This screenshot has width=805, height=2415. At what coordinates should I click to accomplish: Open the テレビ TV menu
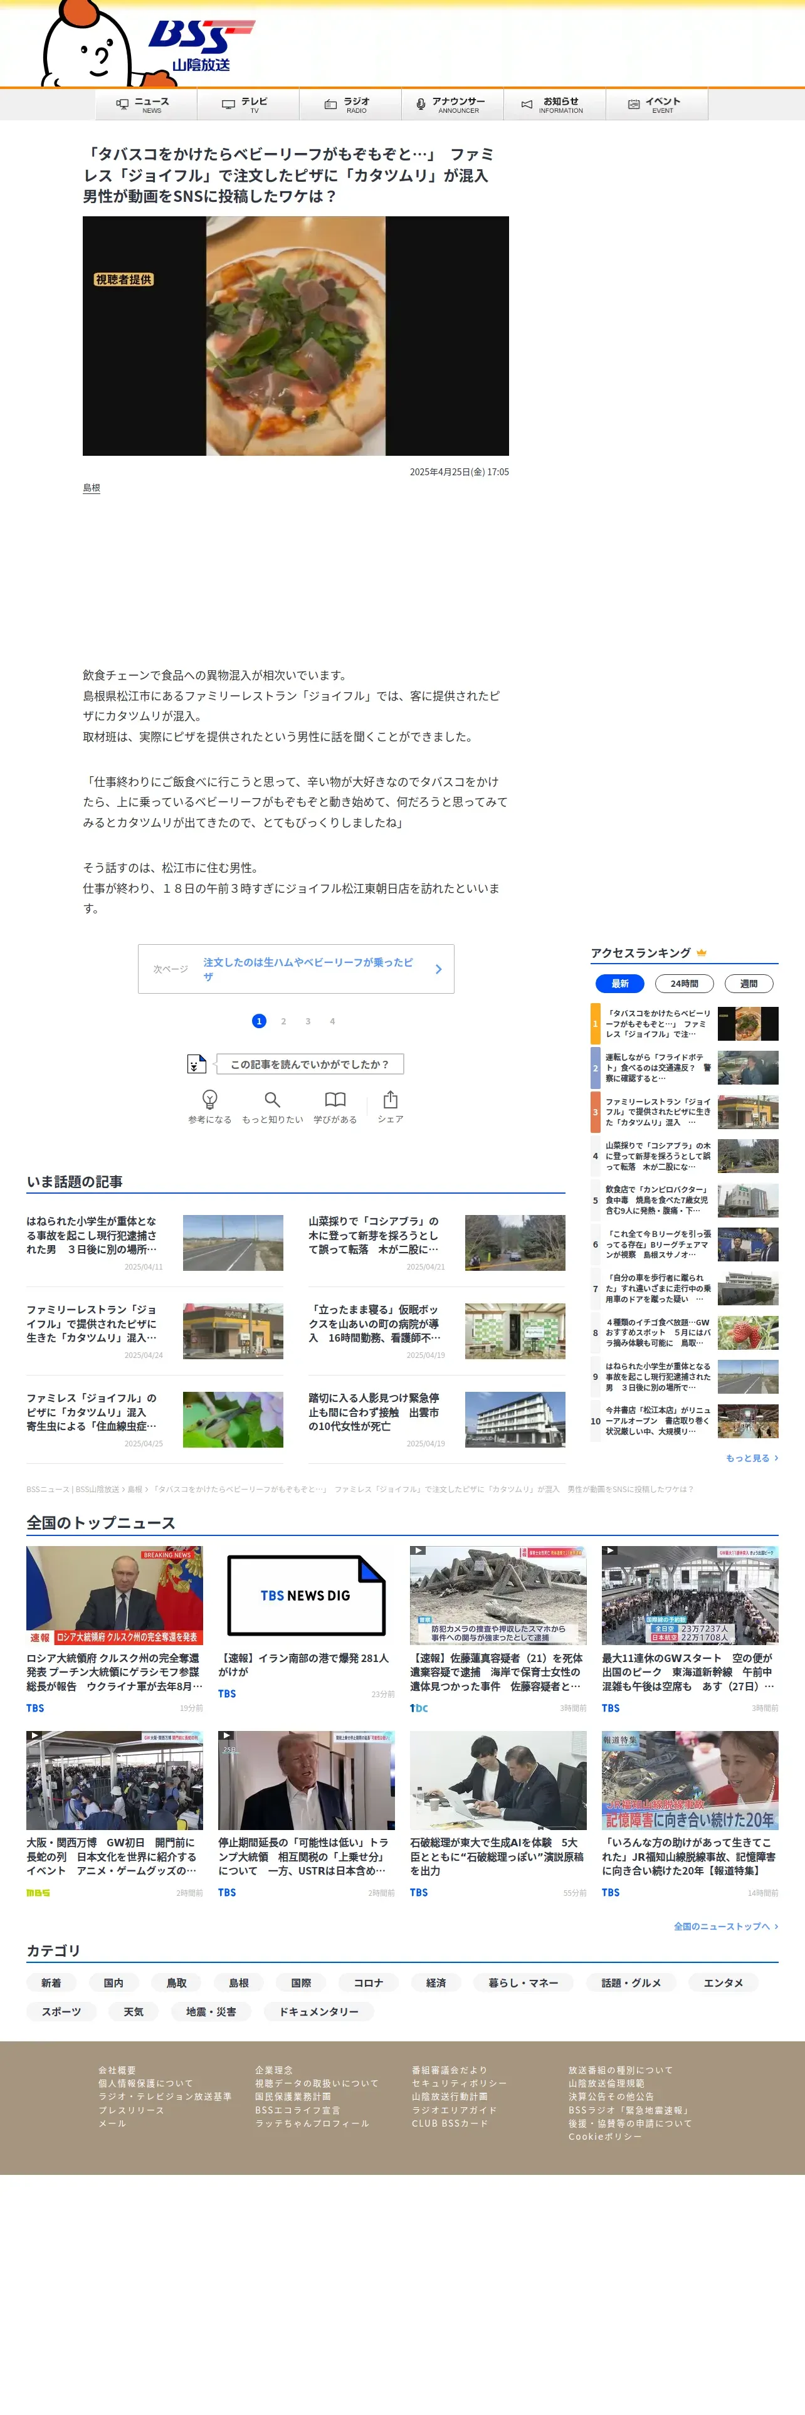(248, 105)
